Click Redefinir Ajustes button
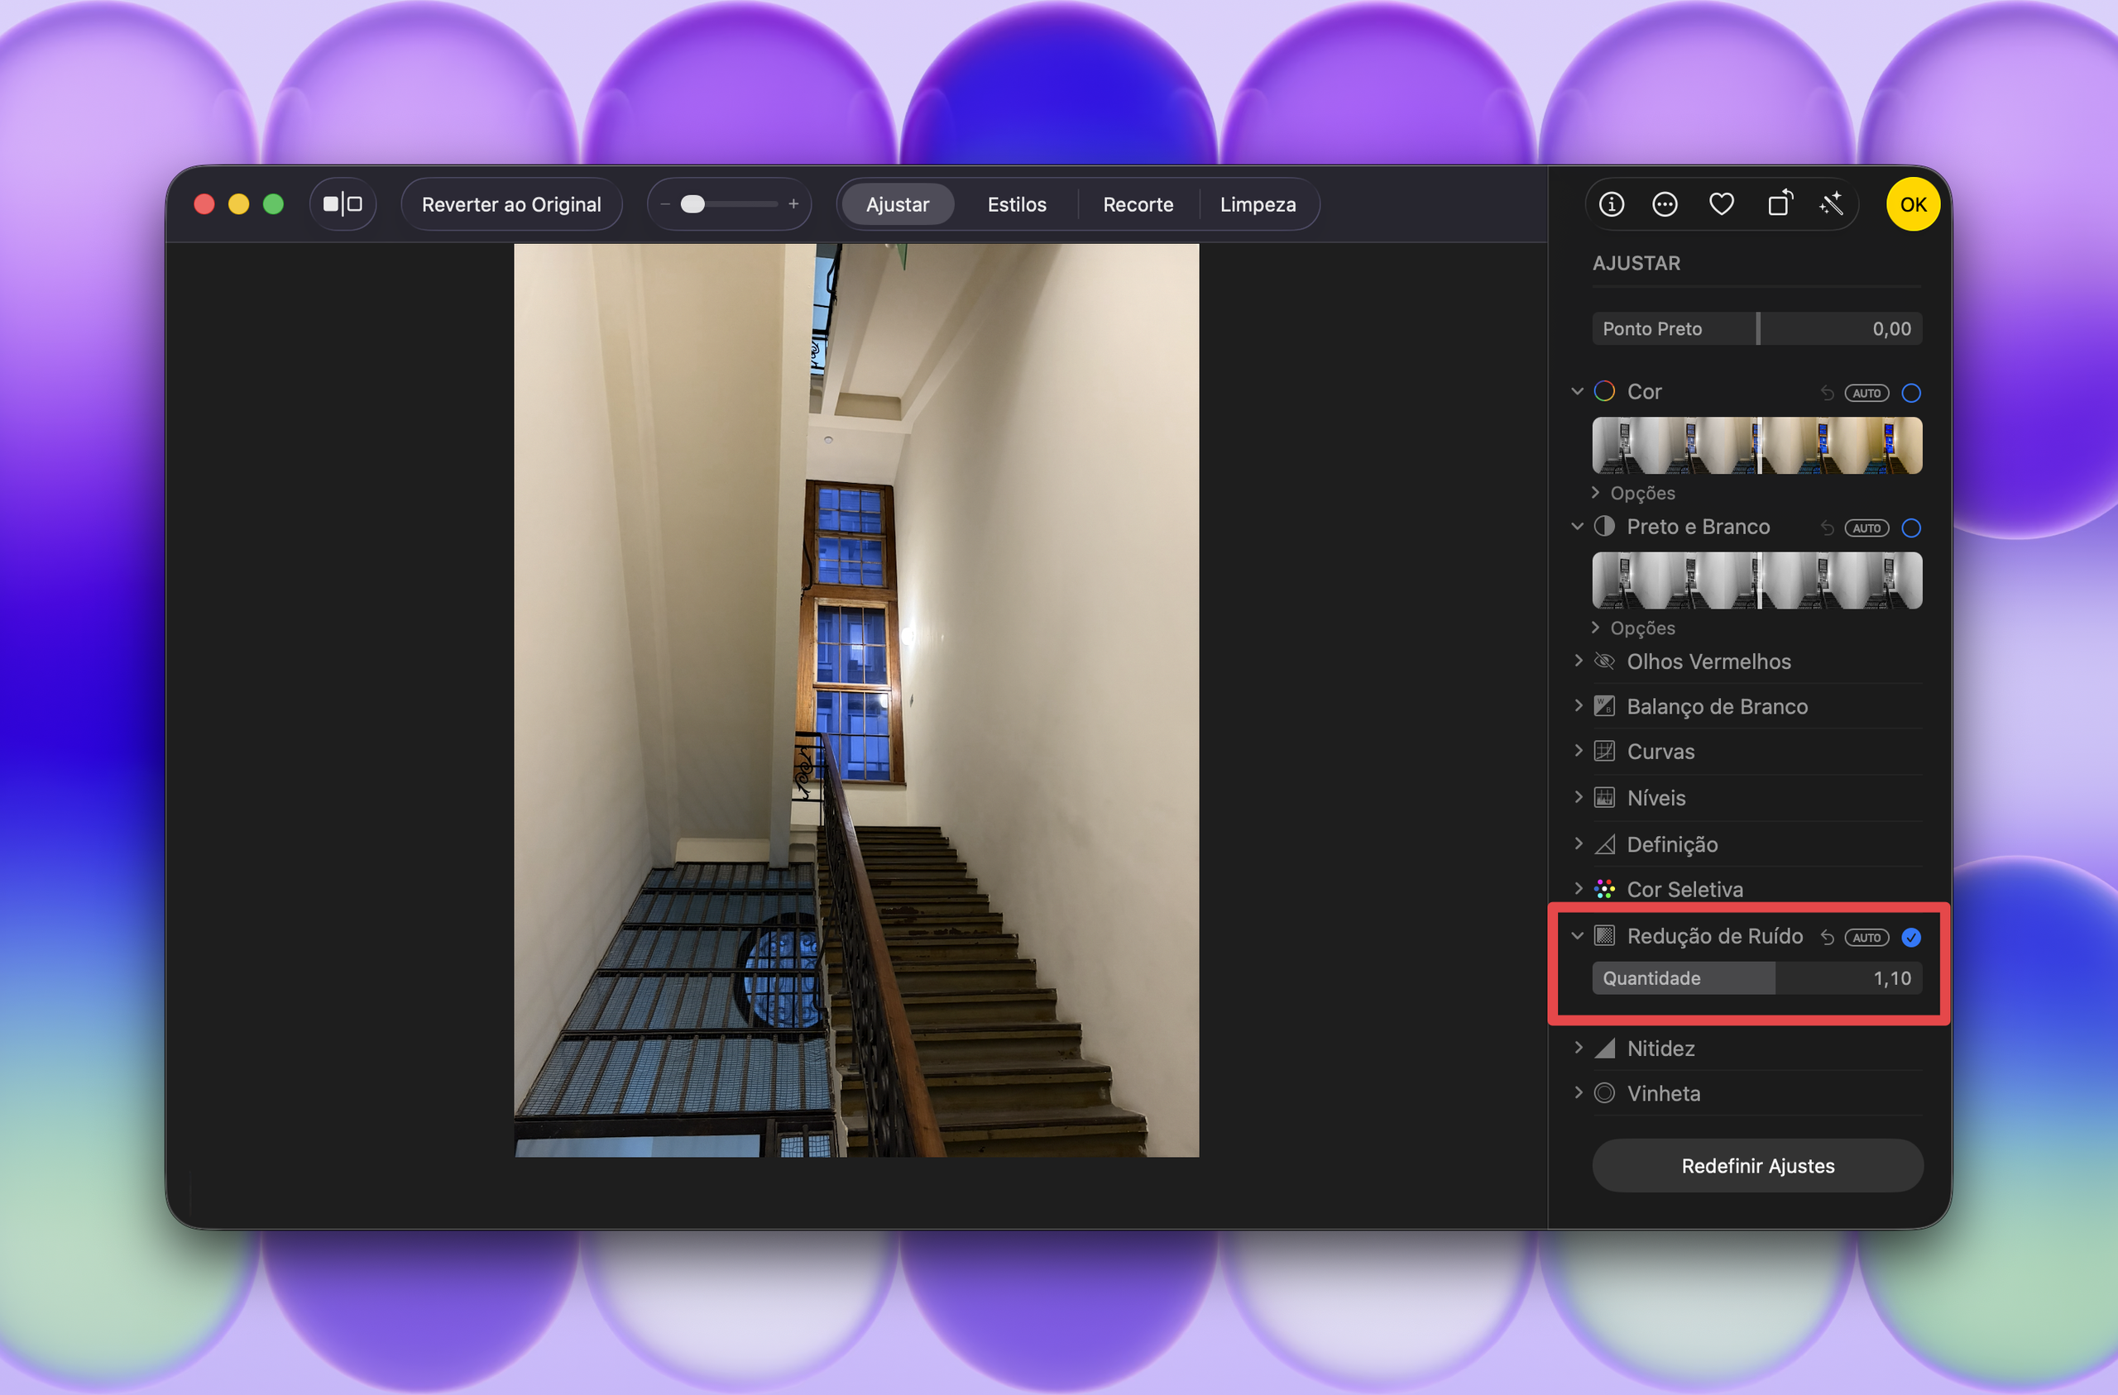This screenshot has height=1395, width=2118. click(x=1756, y=1165)
